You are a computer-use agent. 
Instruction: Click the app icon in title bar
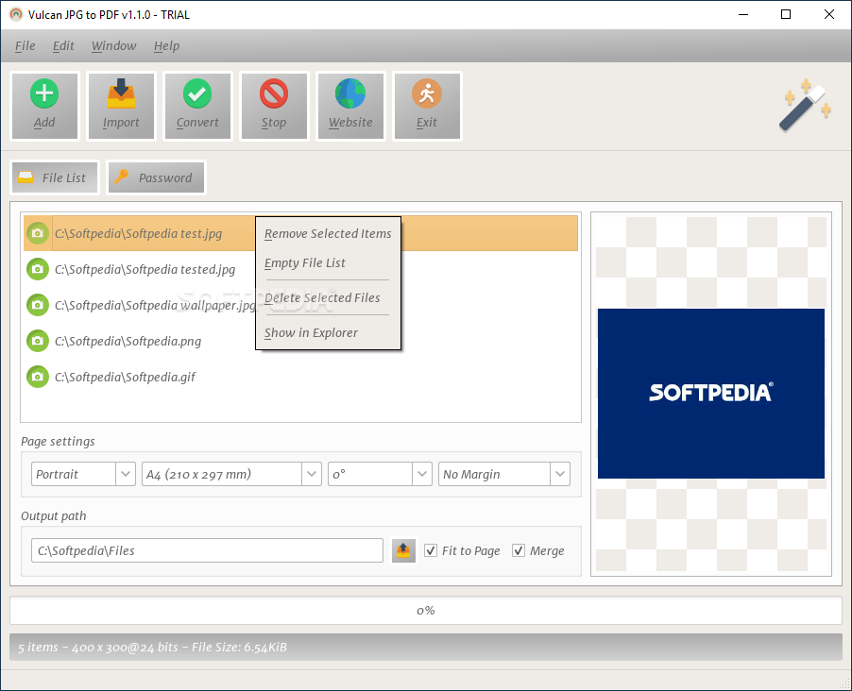point(16,14)
